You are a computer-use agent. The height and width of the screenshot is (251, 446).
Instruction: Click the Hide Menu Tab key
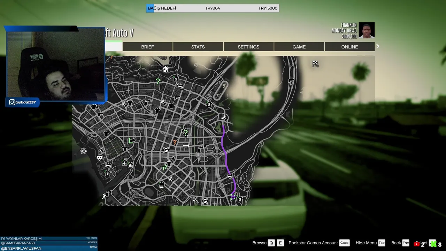[382, 243]
